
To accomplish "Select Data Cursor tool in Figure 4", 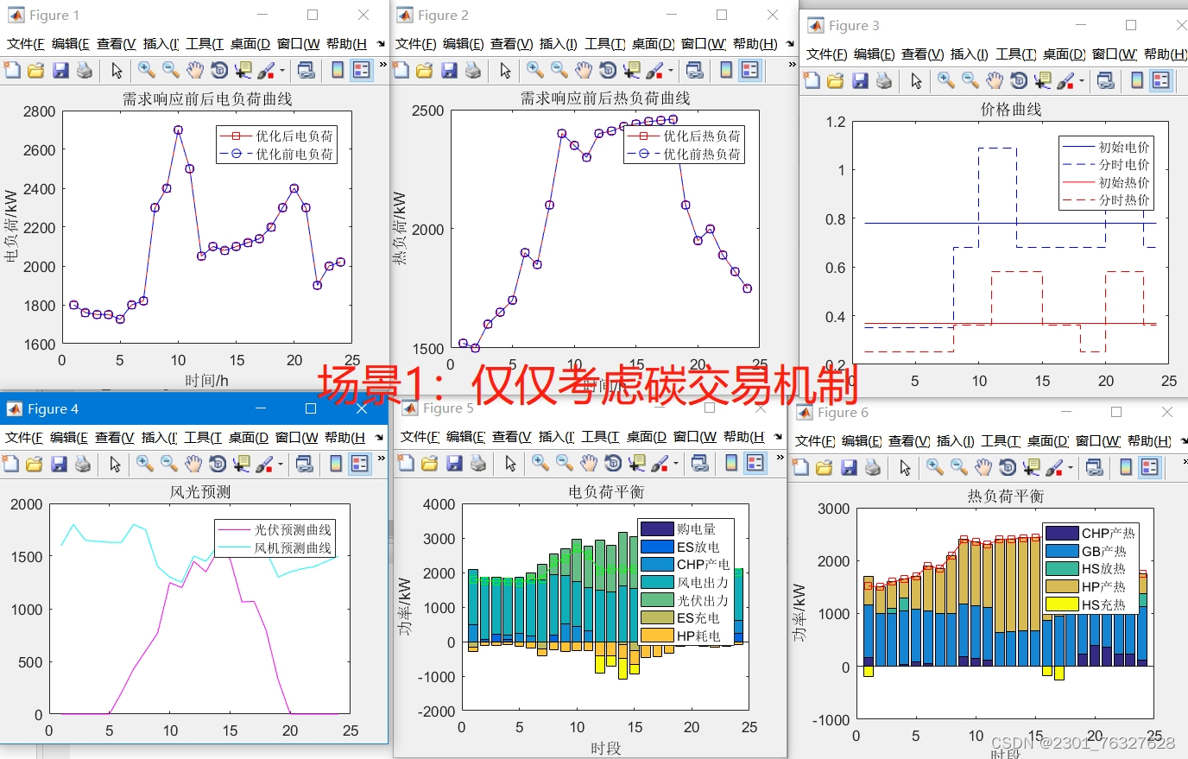I will point(243,464).
